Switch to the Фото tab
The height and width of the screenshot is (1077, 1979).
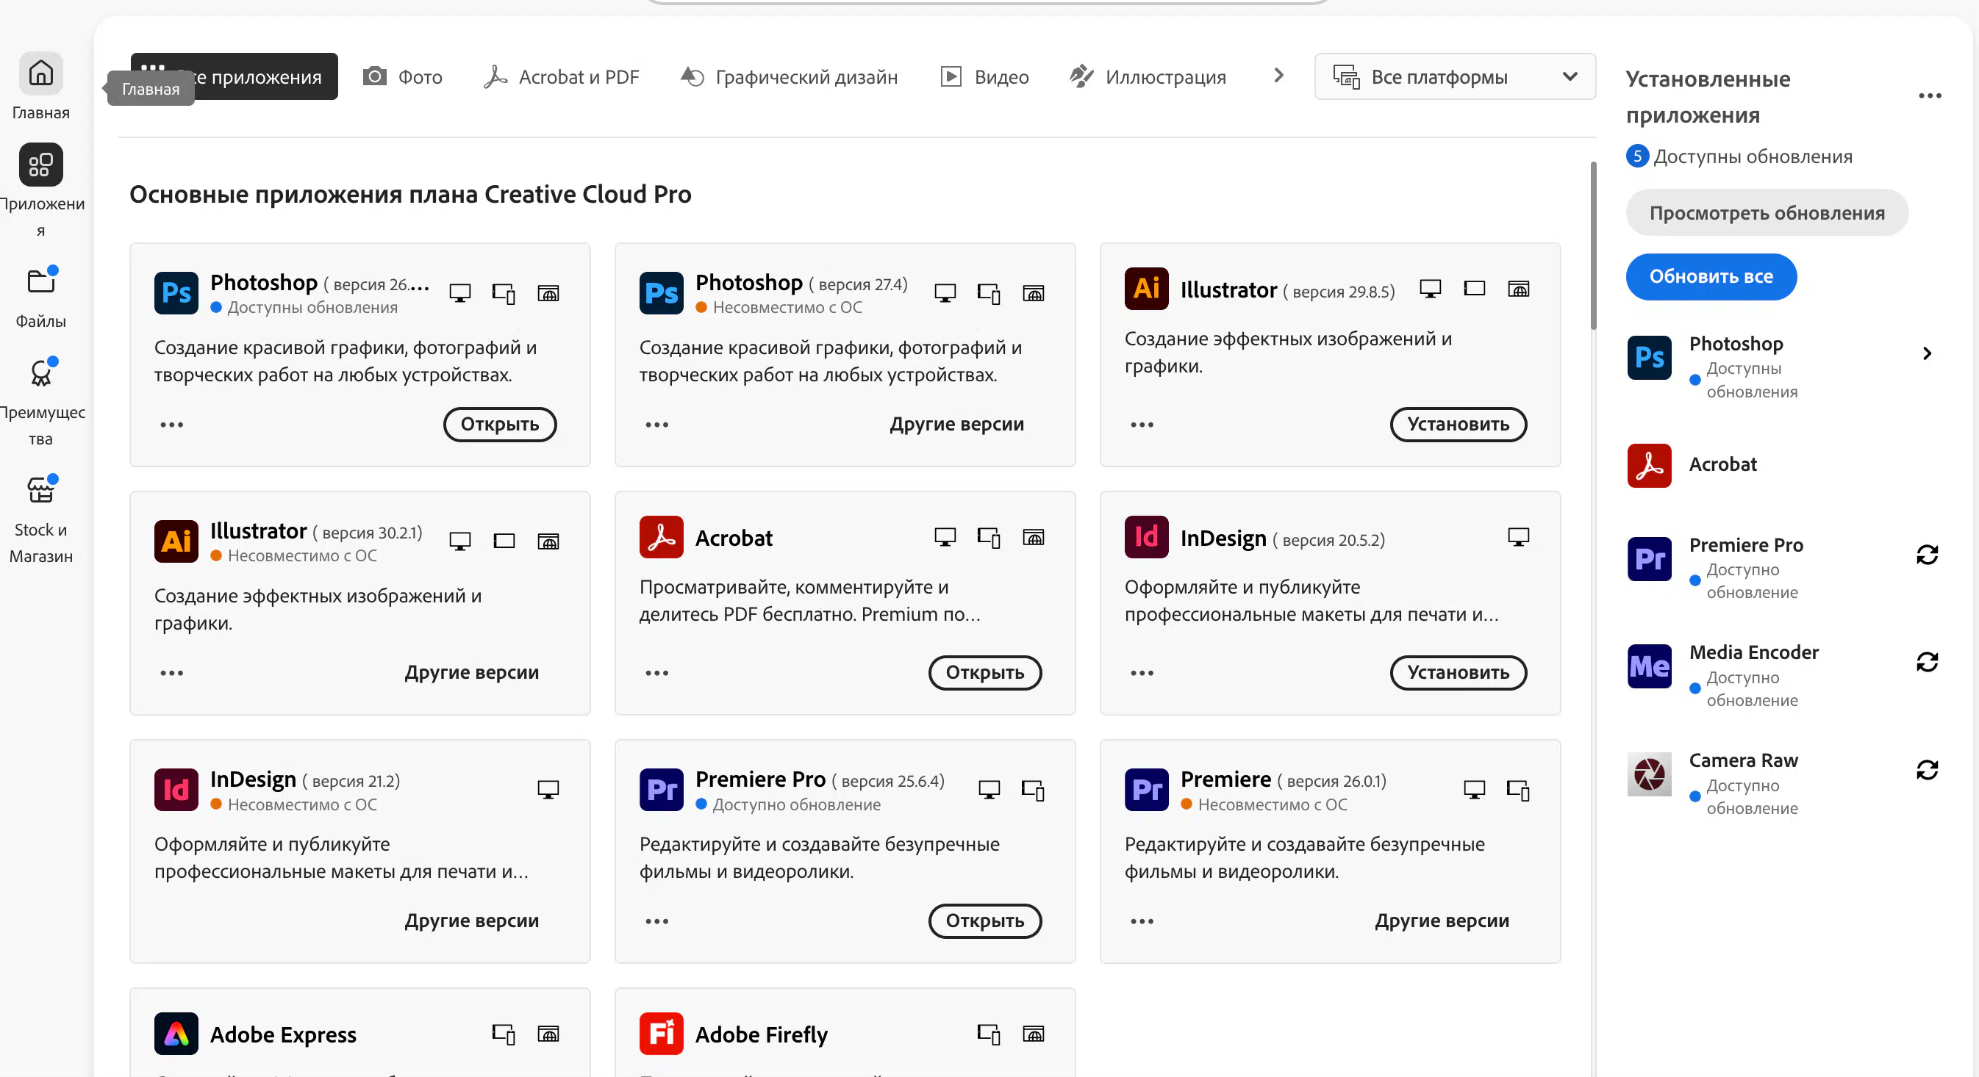pos(403,76)
